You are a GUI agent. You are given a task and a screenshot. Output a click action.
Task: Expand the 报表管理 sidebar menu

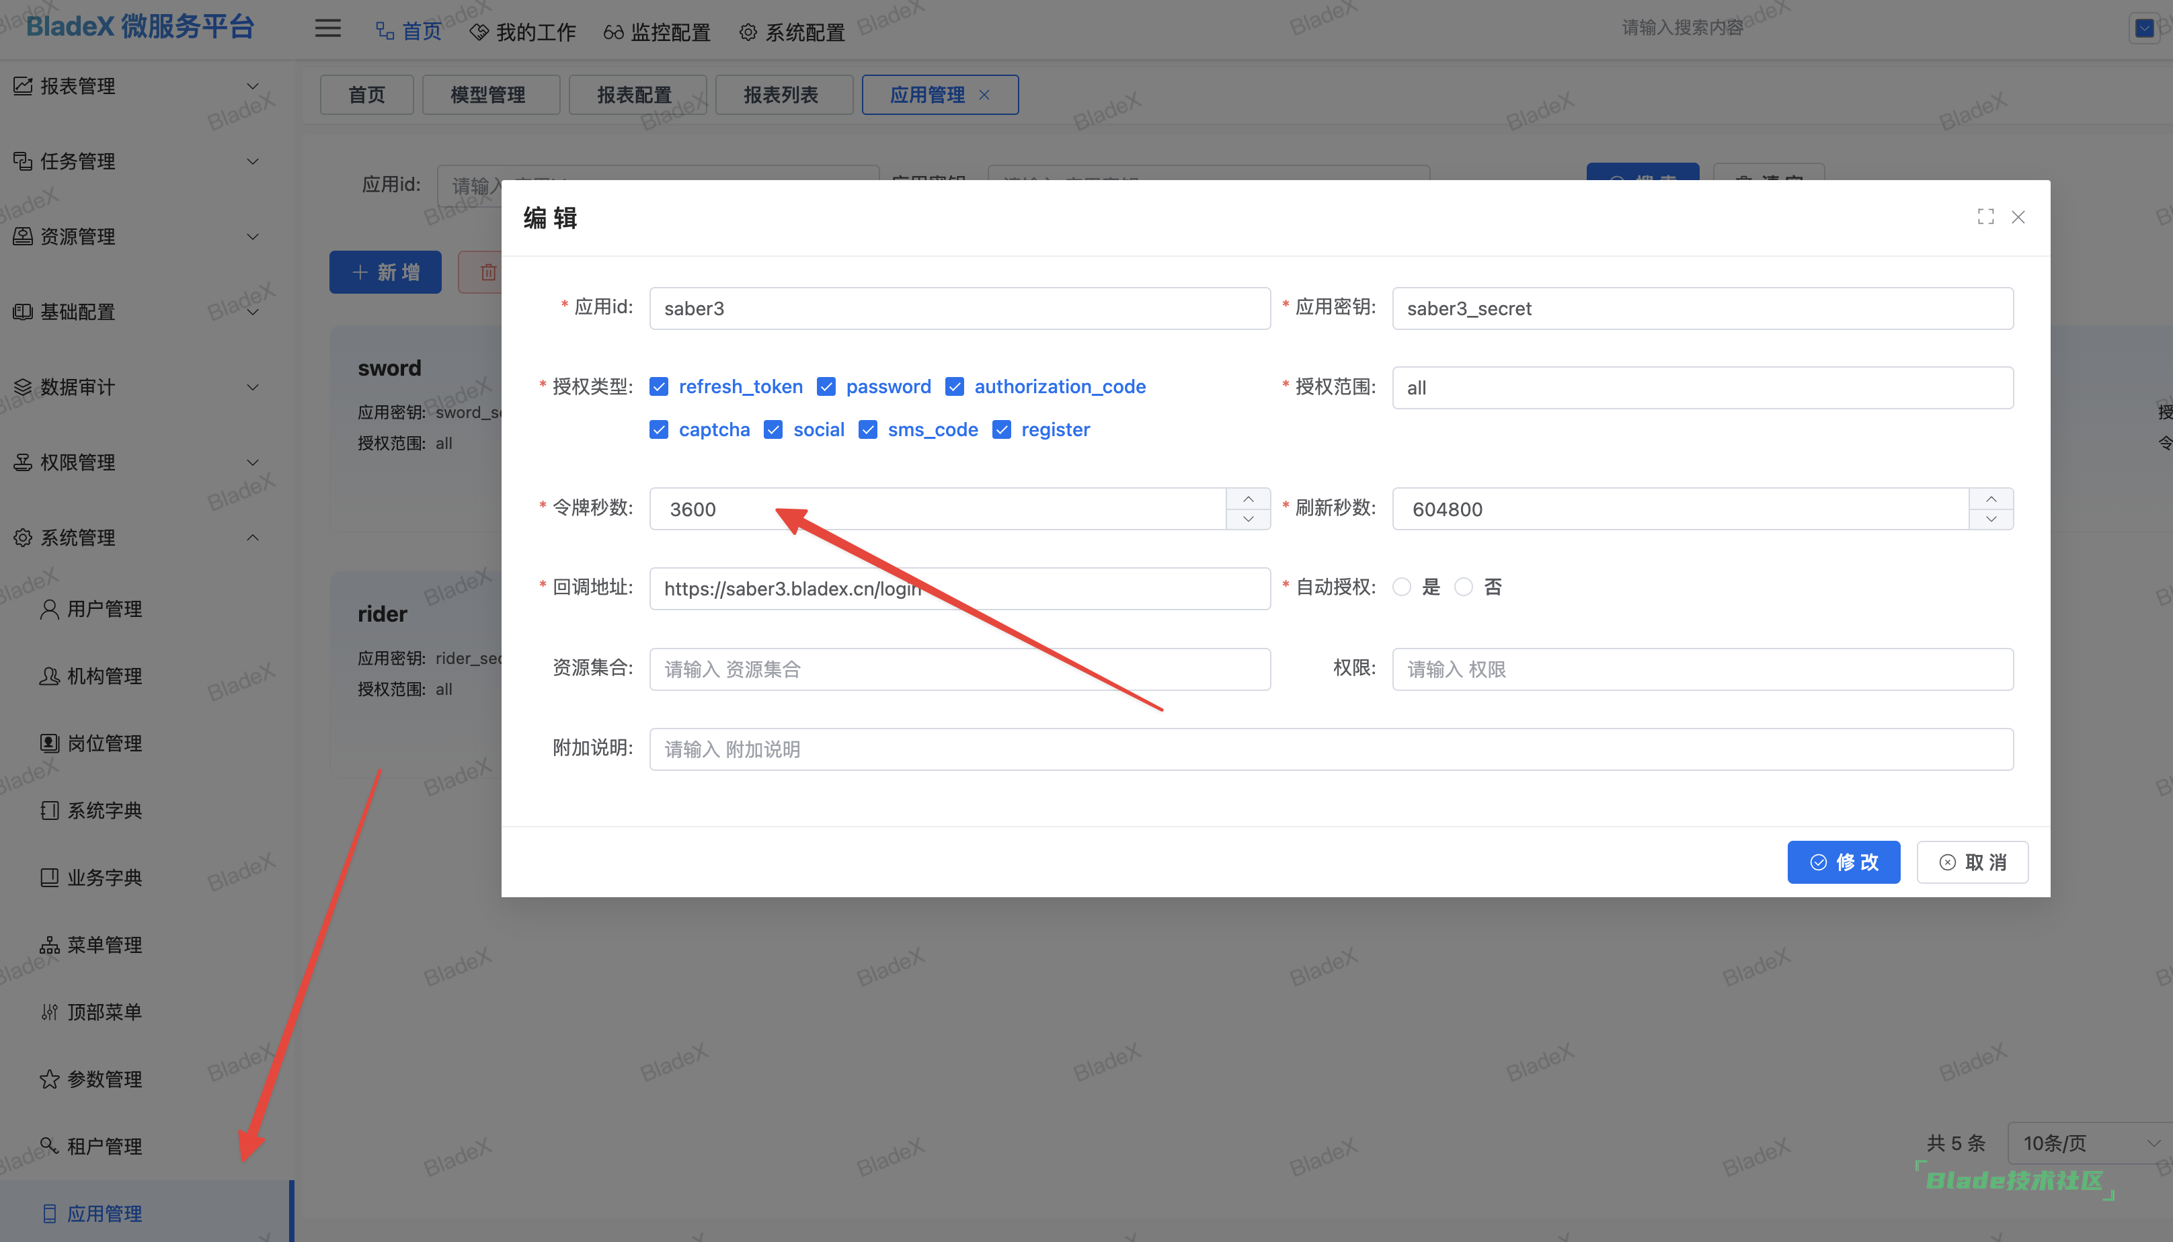[x=136, y=86]
